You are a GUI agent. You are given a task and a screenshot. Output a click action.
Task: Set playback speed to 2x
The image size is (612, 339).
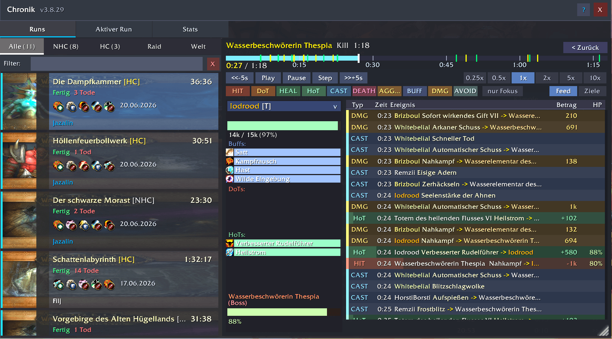(547, 78)
